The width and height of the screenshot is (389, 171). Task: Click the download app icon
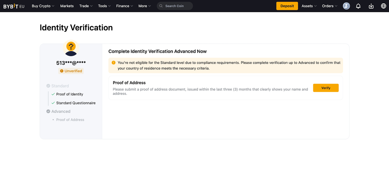click(x=371, y=6)
